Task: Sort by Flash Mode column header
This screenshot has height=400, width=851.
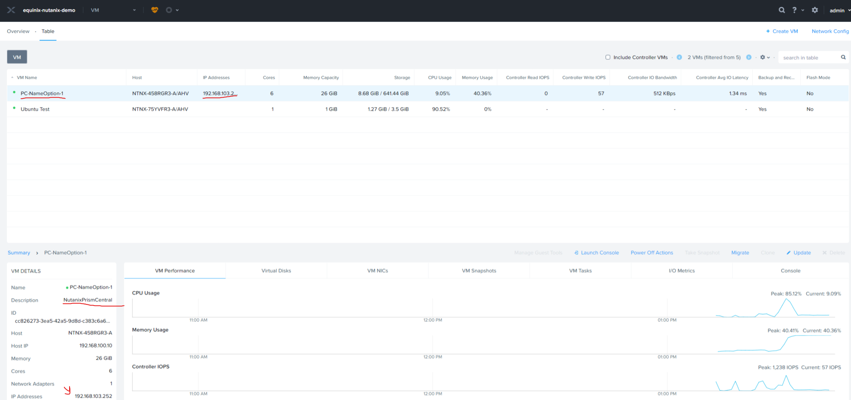Action: [x=818, y=77]
